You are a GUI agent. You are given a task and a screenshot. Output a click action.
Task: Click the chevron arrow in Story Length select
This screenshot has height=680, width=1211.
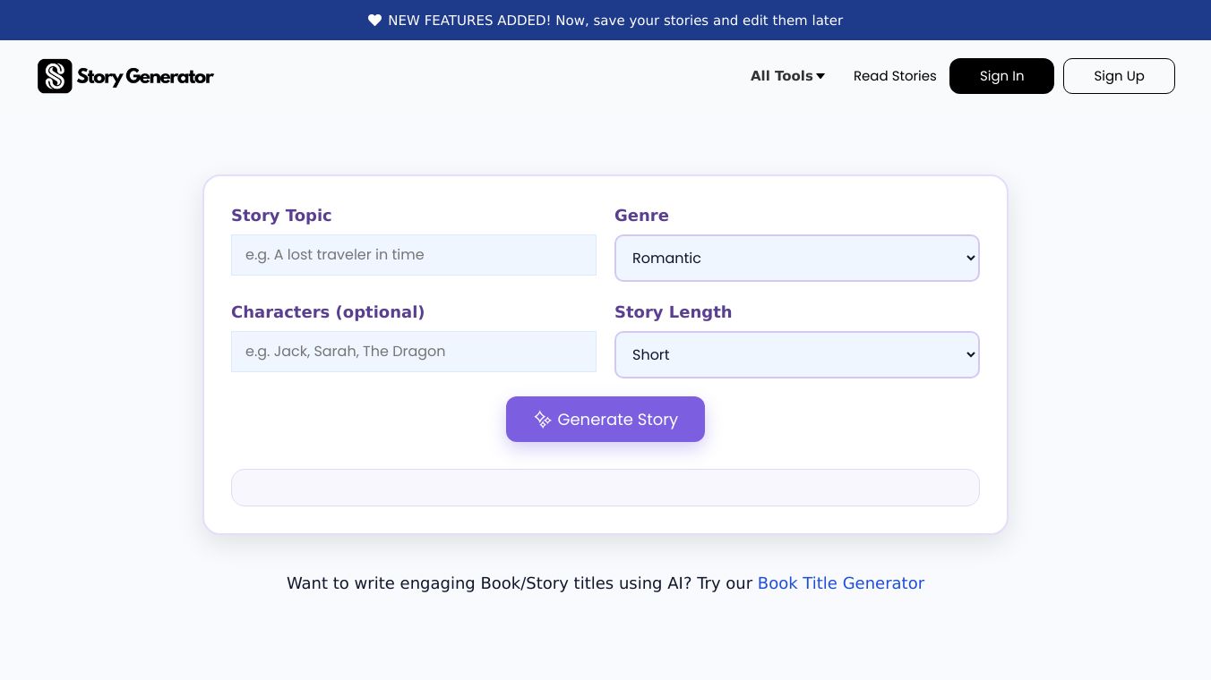970,355
